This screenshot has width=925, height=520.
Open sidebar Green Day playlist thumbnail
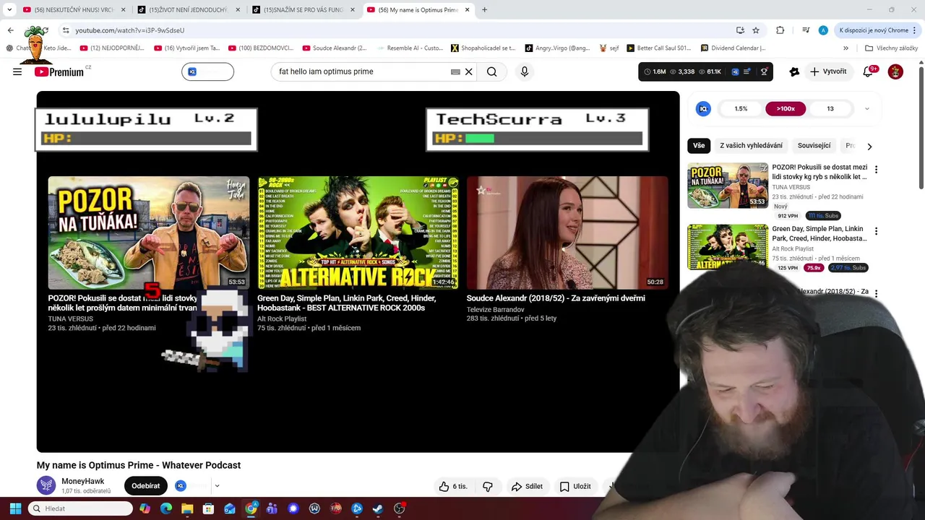[728, 247]
